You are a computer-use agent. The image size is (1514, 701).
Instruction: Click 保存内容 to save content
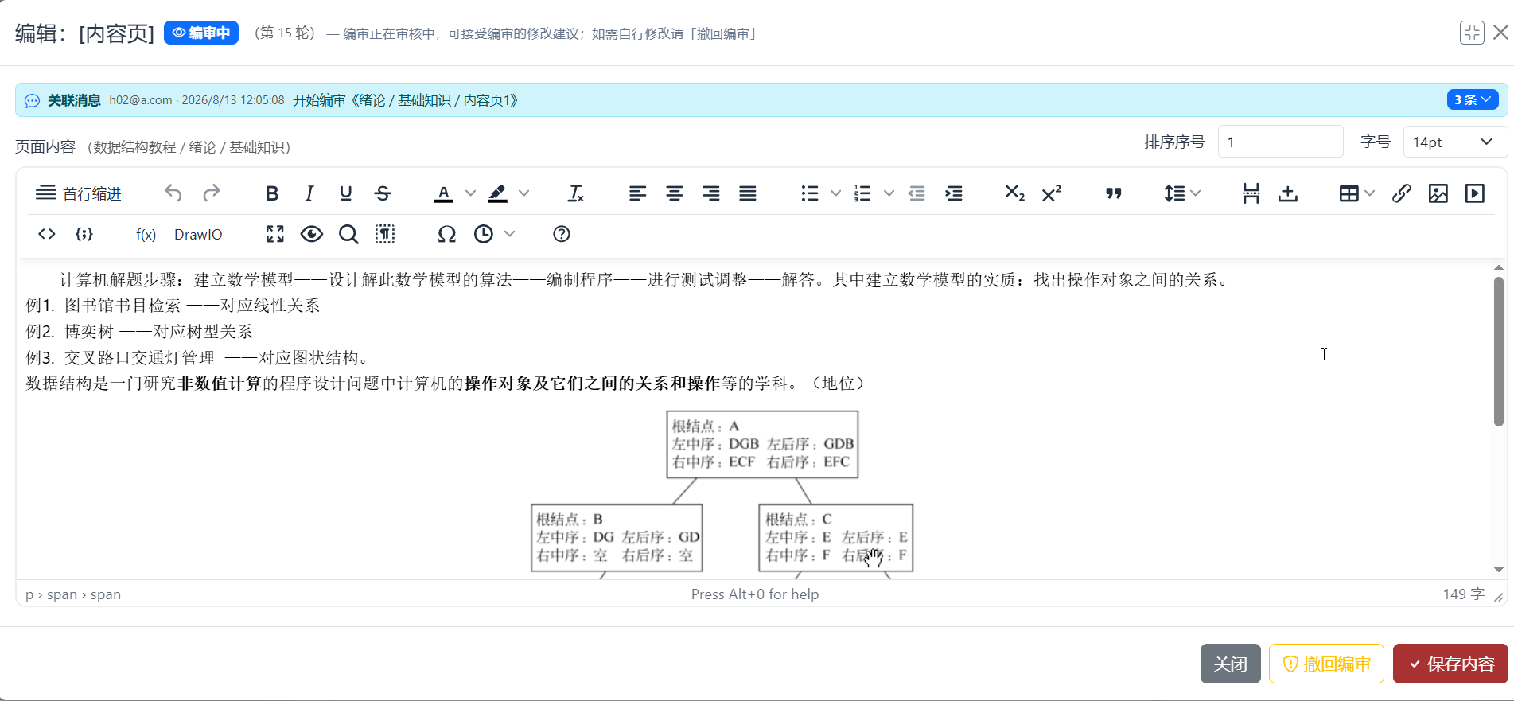pos(1450,664)
